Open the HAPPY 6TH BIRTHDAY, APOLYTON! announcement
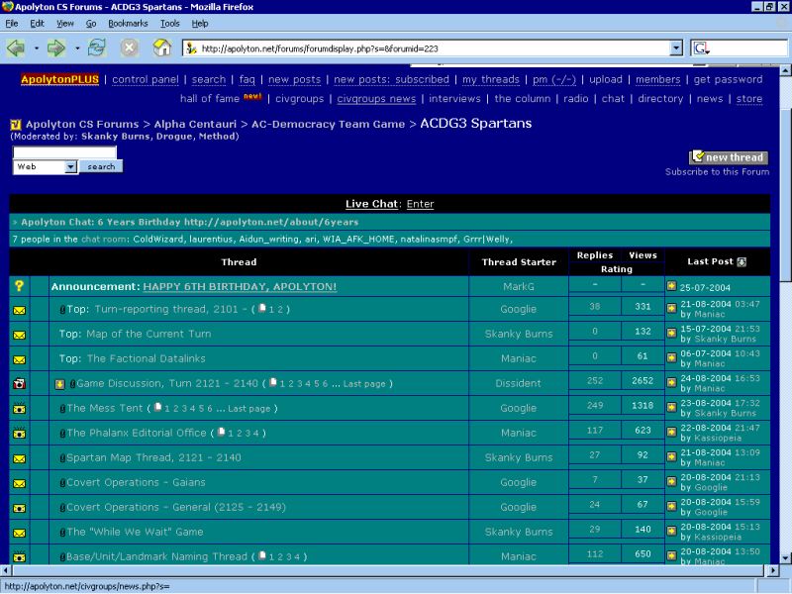 tap(240, 287)
